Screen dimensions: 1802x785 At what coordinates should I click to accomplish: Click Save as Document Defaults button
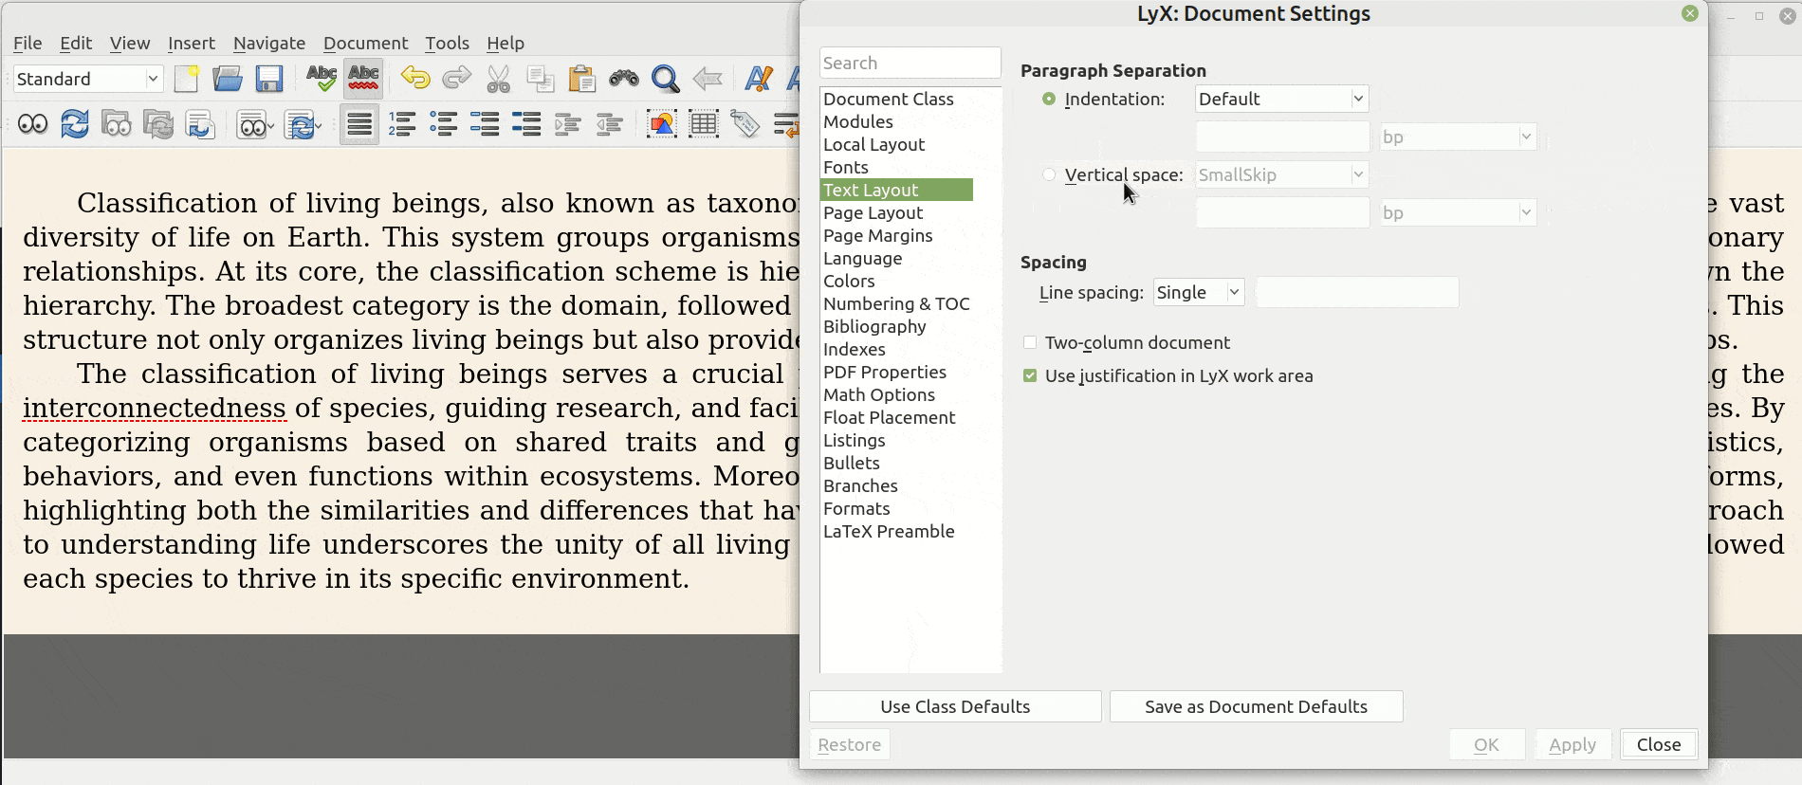coord(1256,706)
